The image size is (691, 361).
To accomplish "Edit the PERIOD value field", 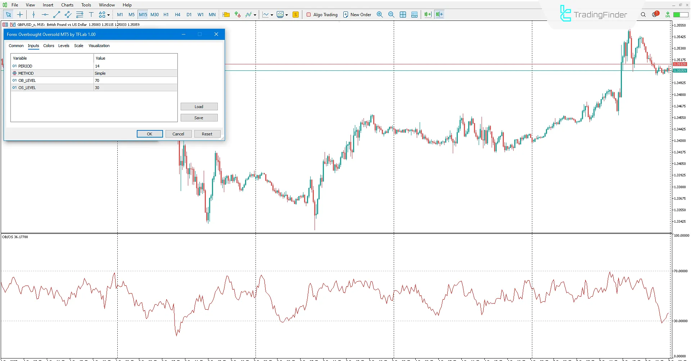I will [135, 66].
